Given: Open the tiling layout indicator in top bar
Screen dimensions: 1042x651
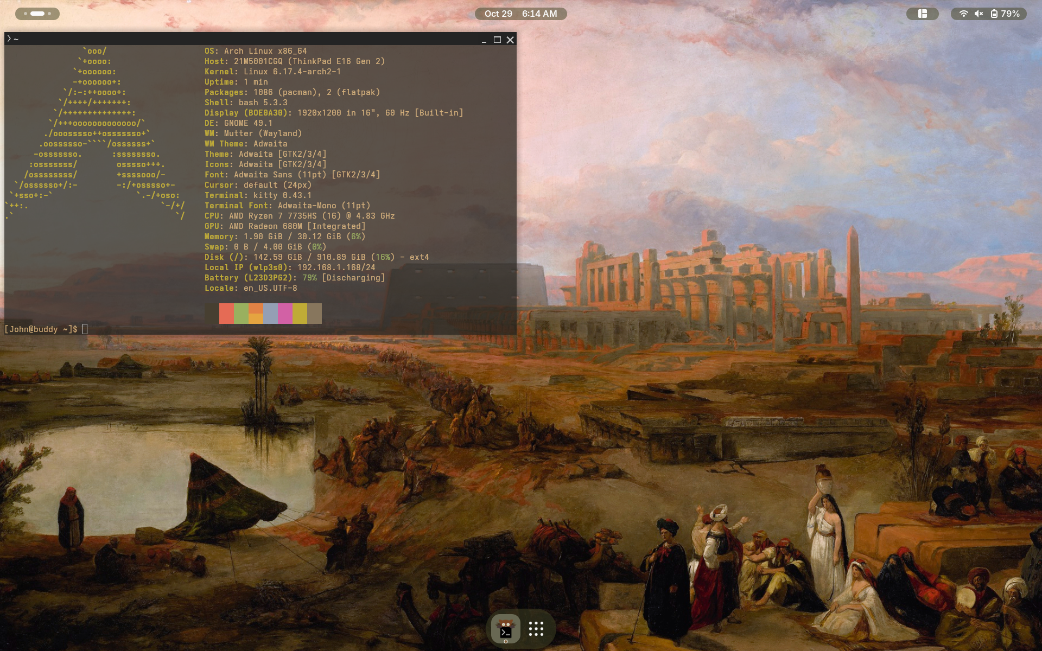Looking at the screenshot, I should coord(922,14).
